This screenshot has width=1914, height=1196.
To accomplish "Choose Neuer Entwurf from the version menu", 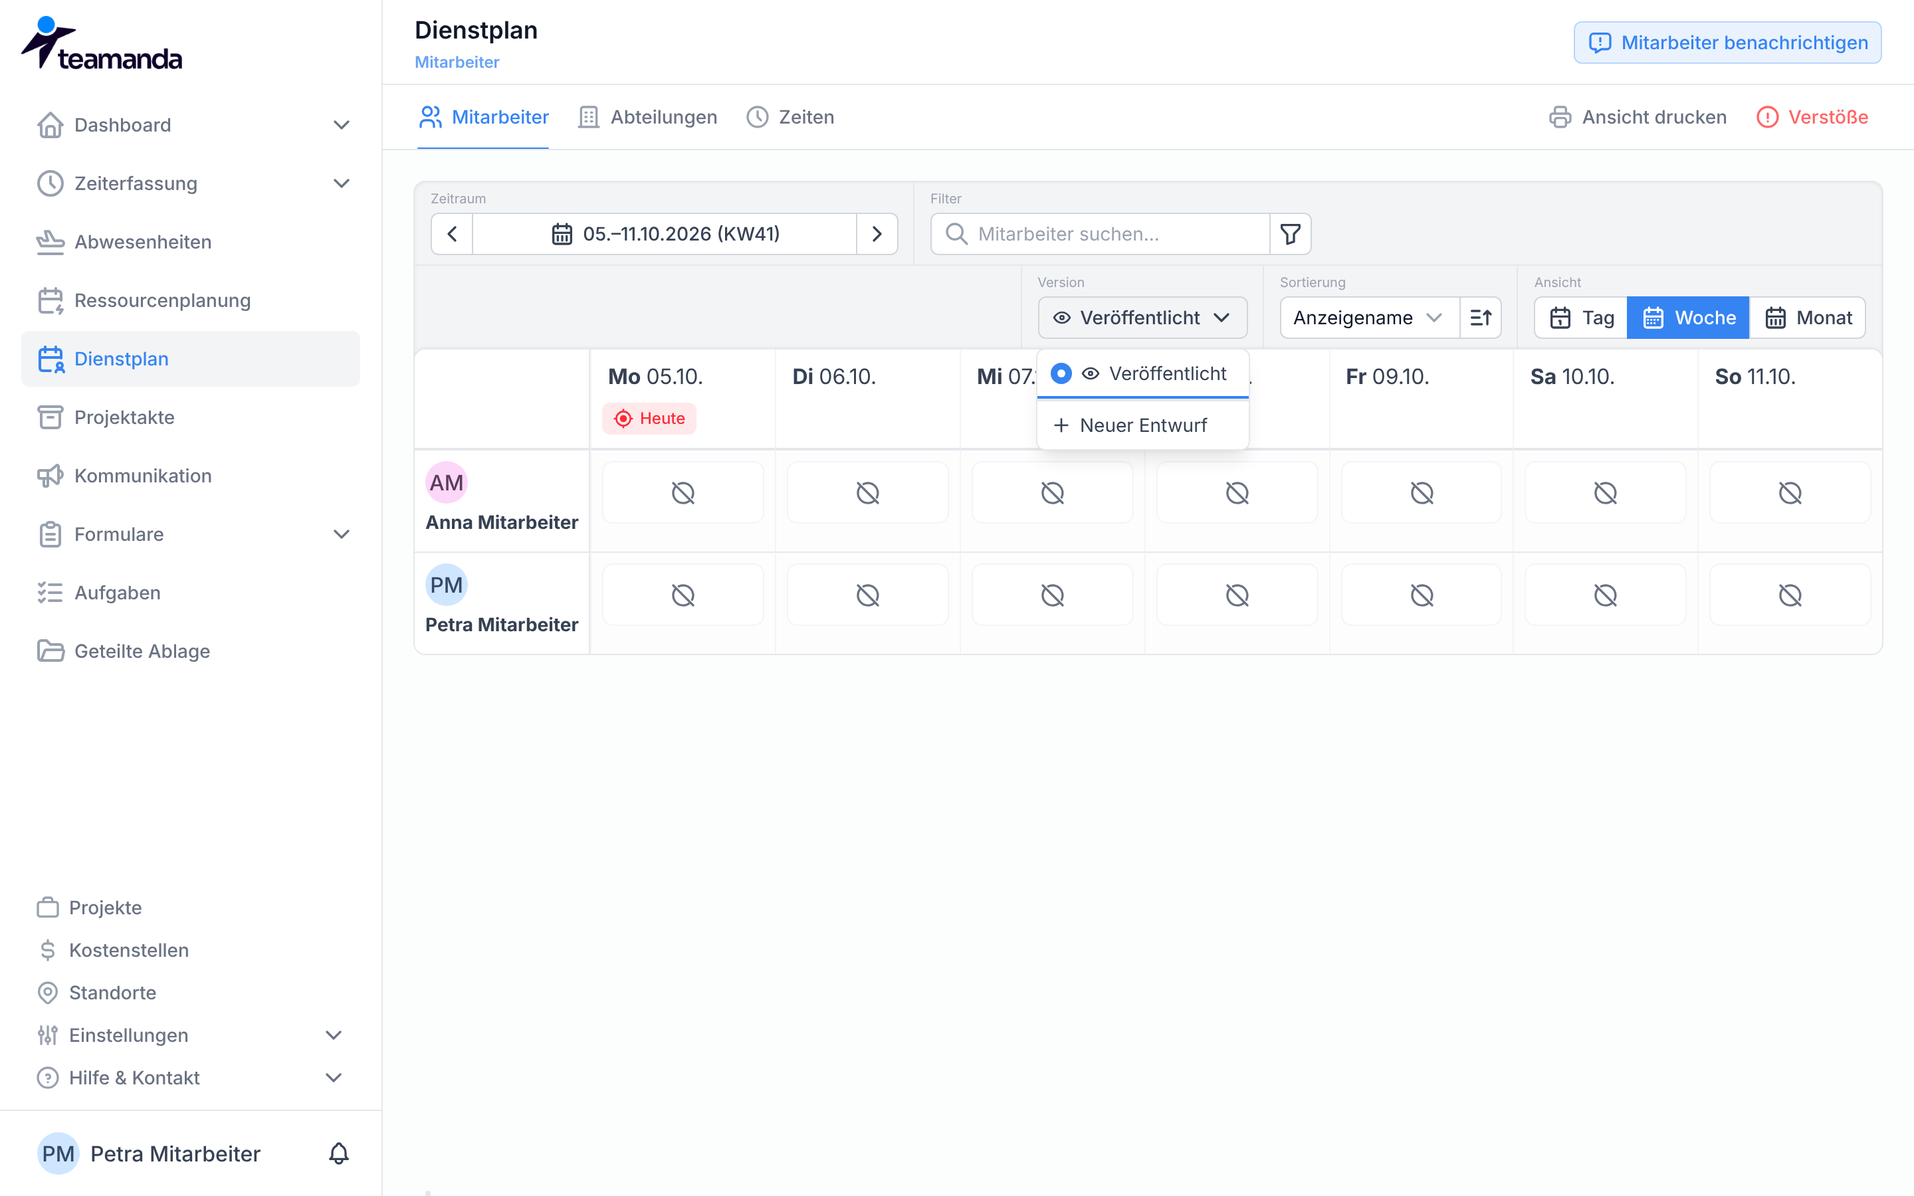I will coord(1142,425).
